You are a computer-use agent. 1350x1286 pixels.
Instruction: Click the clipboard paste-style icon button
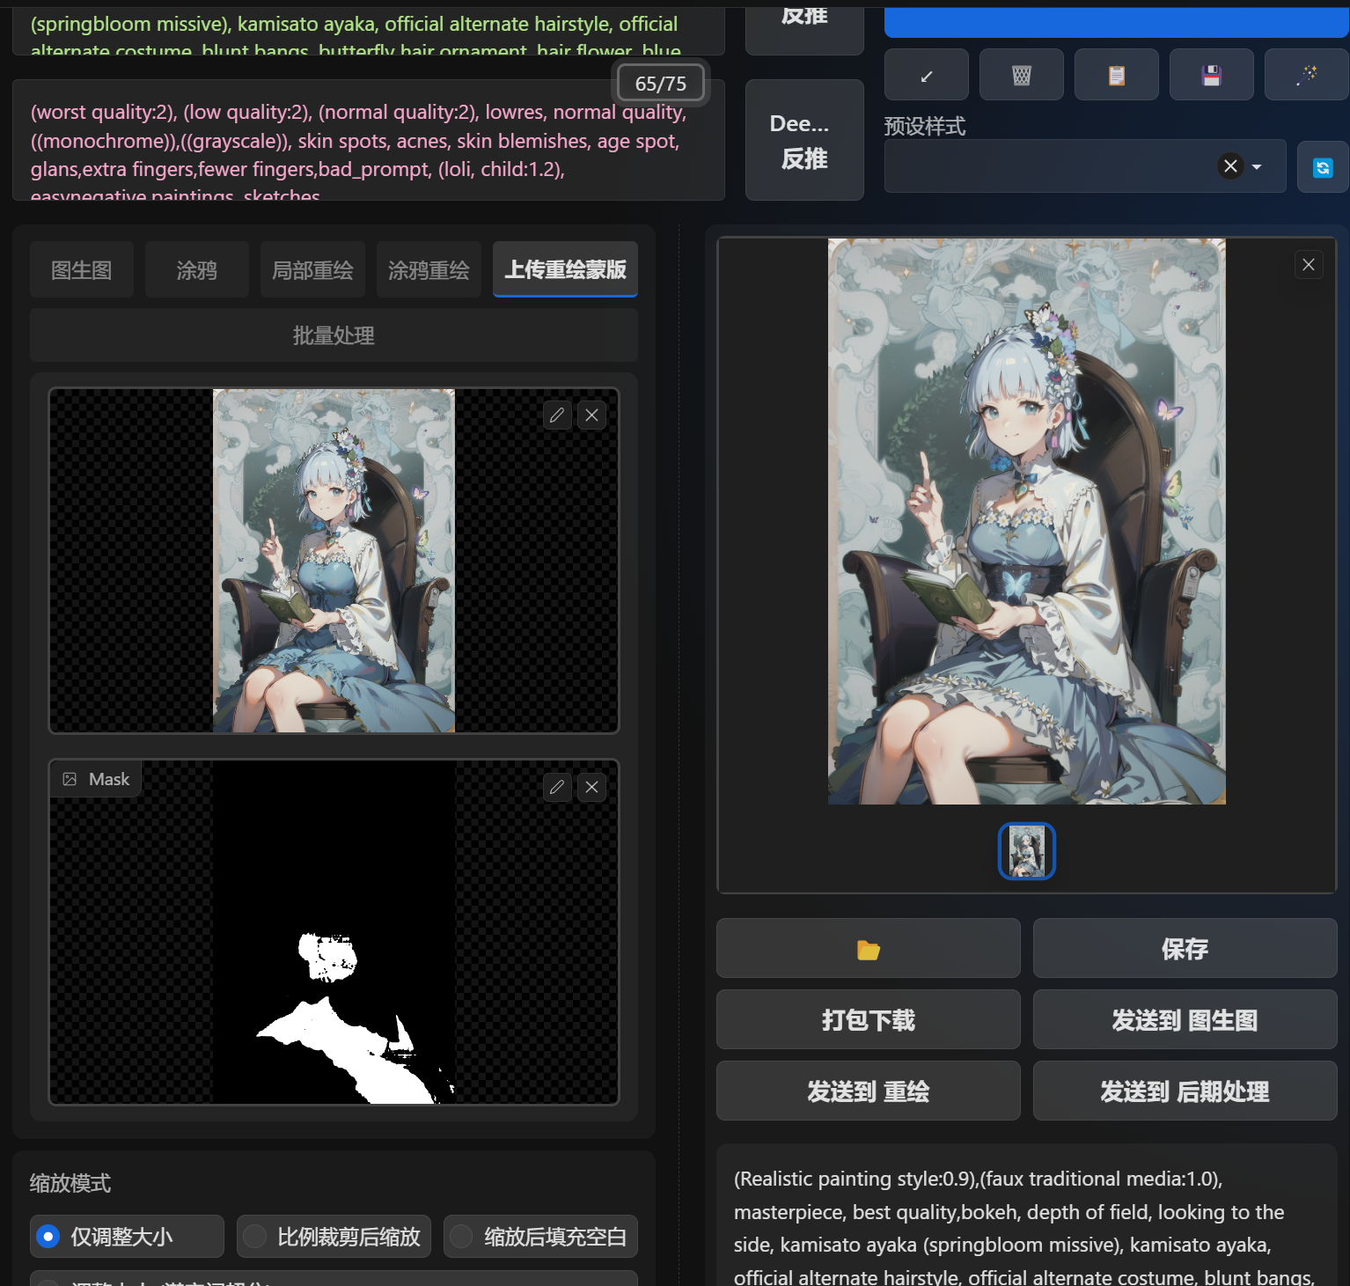1116,75
